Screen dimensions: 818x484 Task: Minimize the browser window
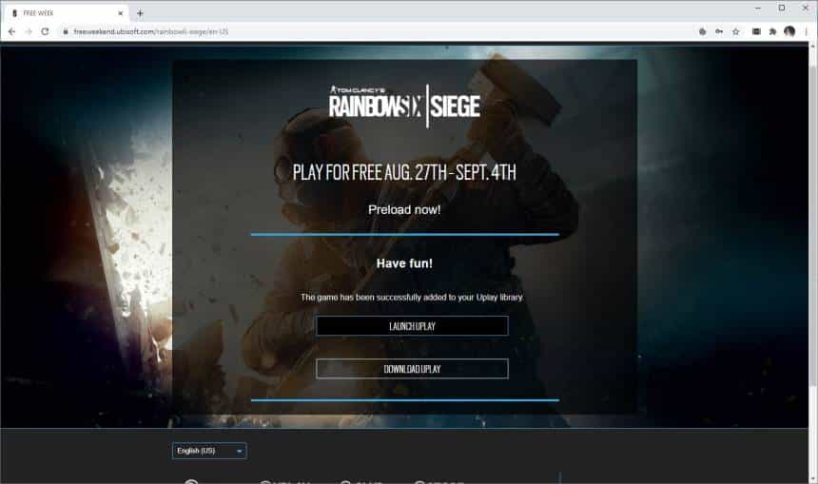[x=757, y=9]
